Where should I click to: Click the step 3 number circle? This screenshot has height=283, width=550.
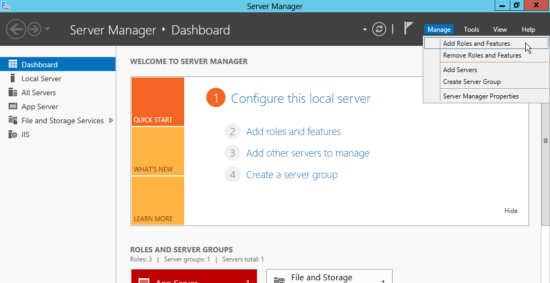pyautogui.click(x=232, y=153)
